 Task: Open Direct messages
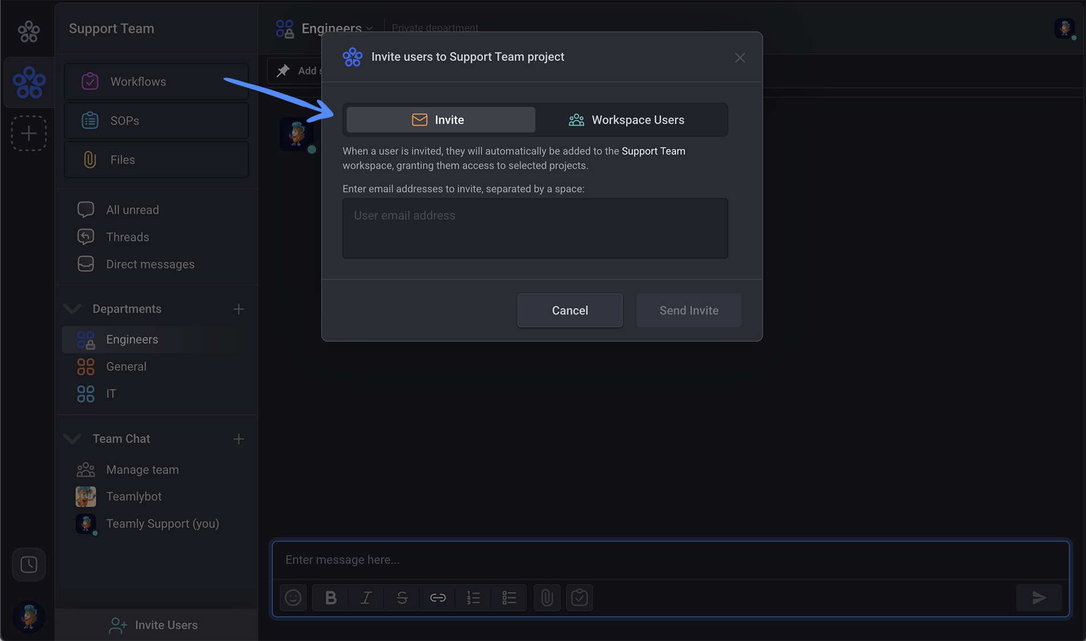[136, 264]
